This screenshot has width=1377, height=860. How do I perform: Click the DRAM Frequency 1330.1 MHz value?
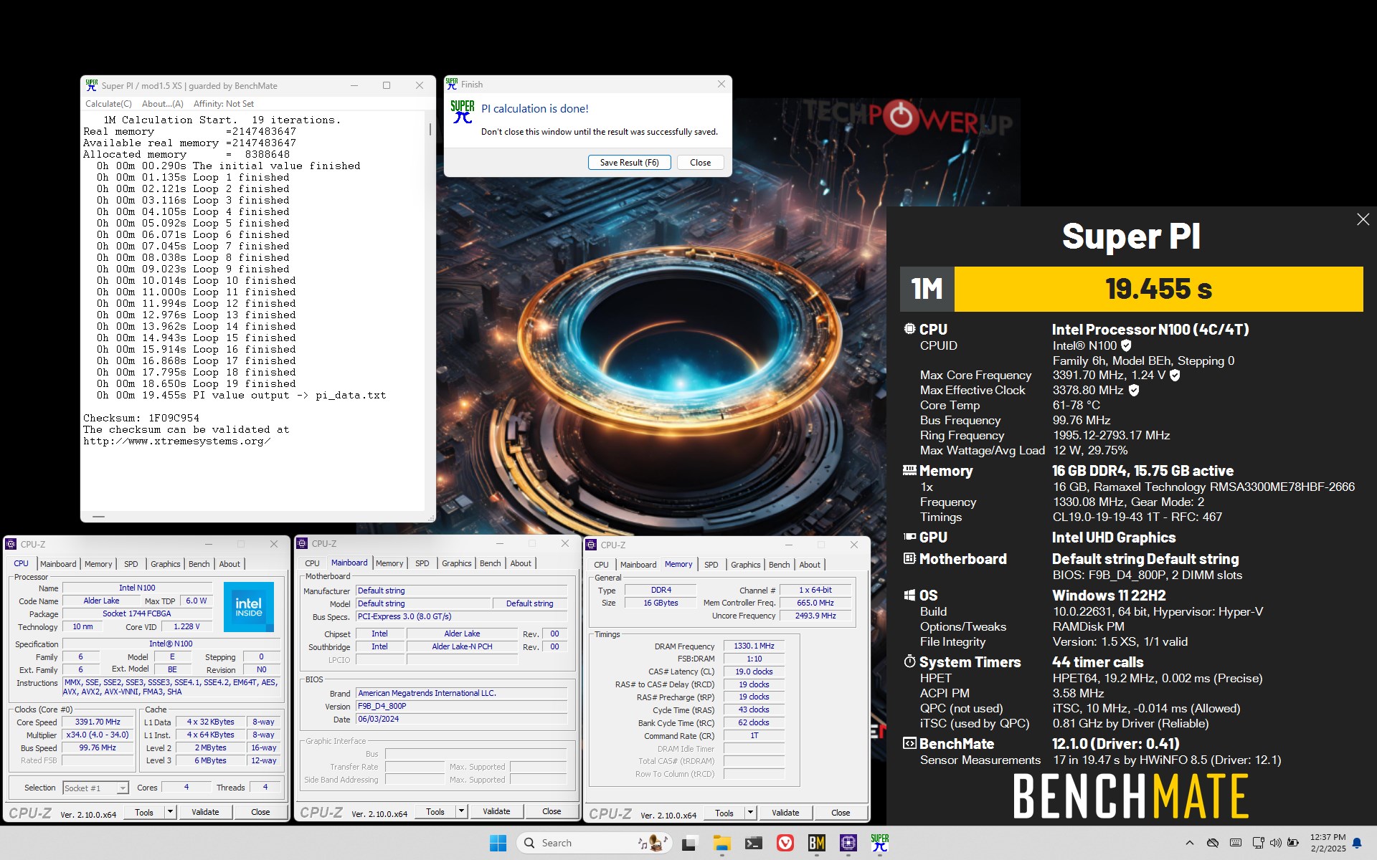point(754,646)
